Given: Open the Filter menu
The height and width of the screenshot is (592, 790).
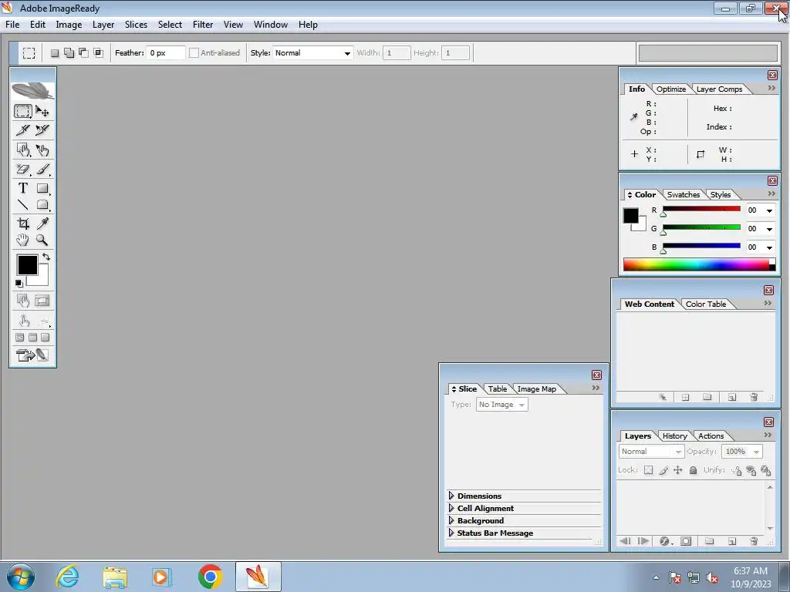Looking at the screenshot, I should [203, 25].
